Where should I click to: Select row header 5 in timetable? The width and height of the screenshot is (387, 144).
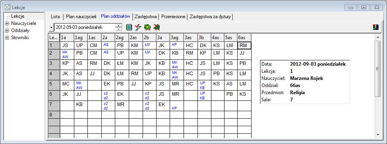tap(54, 85)
